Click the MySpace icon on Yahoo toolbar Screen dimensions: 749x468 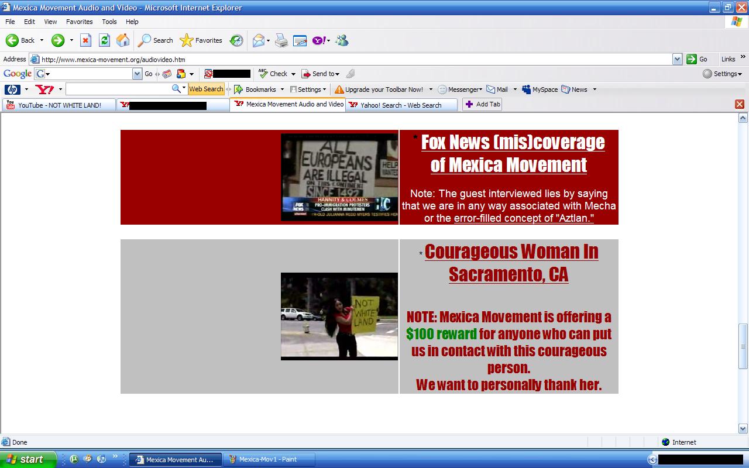click(x=527, y=90)
